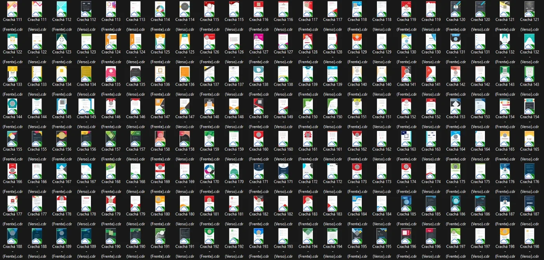
Task: Pick the Crachá 182 (Frente).cdr file icon
Action: click(258, 203)
